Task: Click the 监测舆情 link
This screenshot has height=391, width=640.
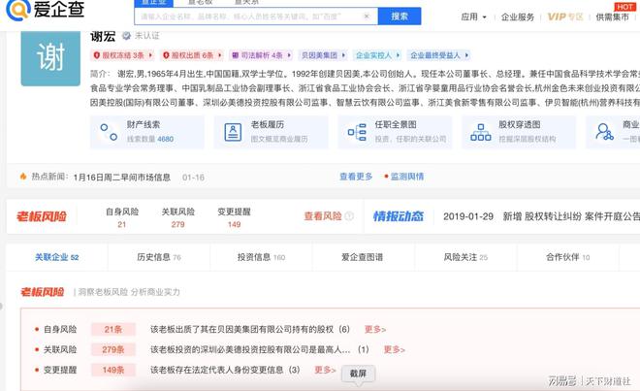Action: pyautogui.click(x=407, y=177)
